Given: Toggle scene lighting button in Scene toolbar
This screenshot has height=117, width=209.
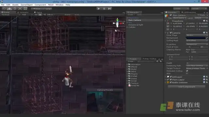Looking at the screenshot, I should tap(40, 15).
